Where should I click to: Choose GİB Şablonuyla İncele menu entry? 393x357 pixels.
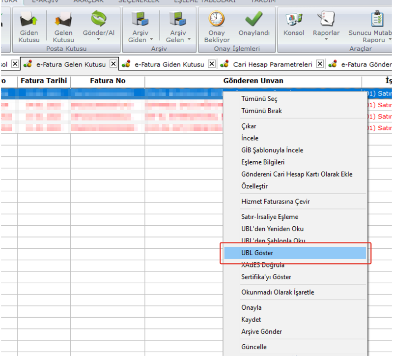tap(295, 150)
